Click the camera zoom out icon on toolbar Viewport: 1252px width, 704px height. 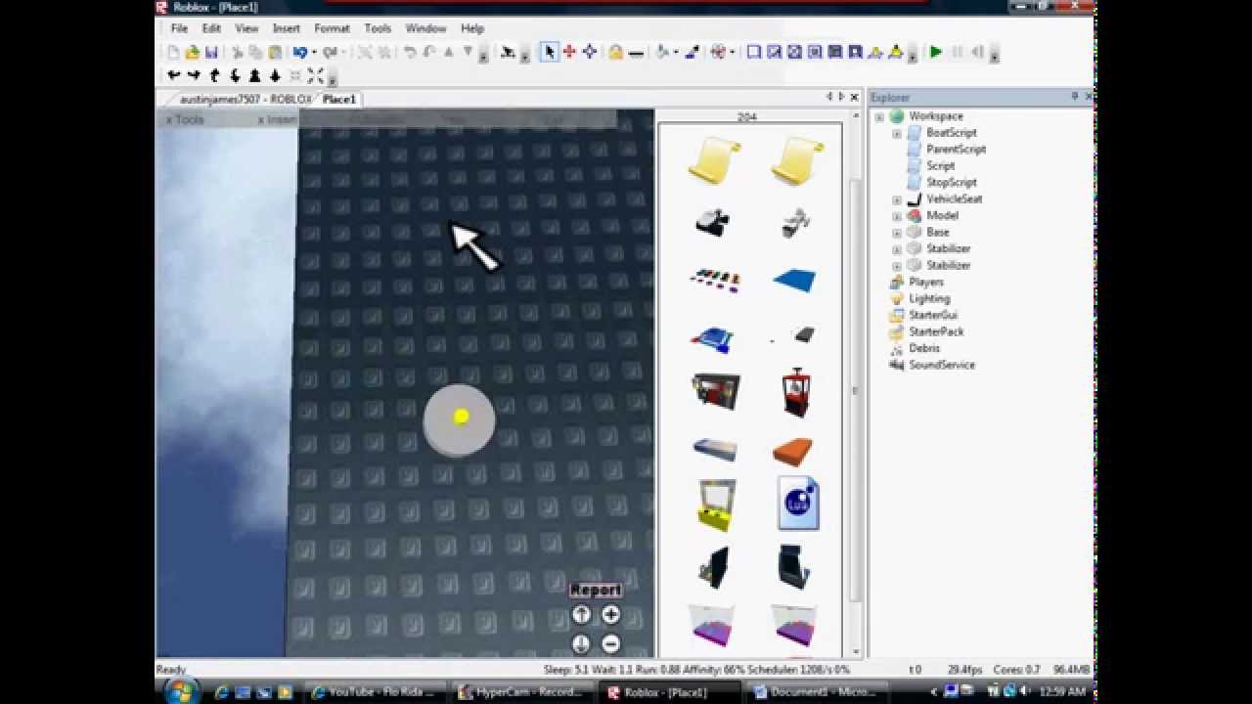click(x=275, y=75)
